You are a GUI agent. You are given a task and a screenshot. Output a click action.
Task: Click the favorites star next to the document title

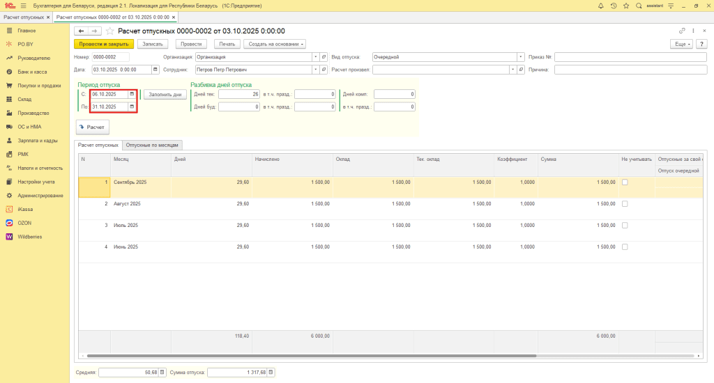pos(109,31)
